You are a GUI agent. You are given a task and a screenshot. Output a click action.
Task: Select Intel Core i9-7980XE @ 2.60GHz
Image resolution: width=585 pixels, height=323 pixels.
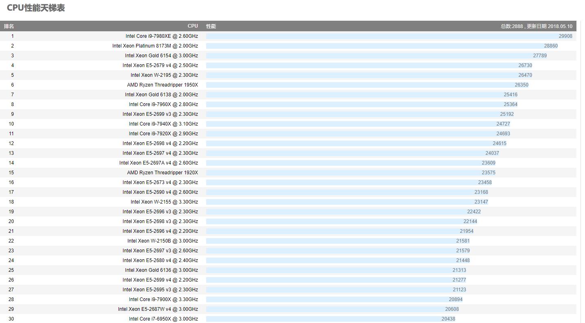pos(162,36)
